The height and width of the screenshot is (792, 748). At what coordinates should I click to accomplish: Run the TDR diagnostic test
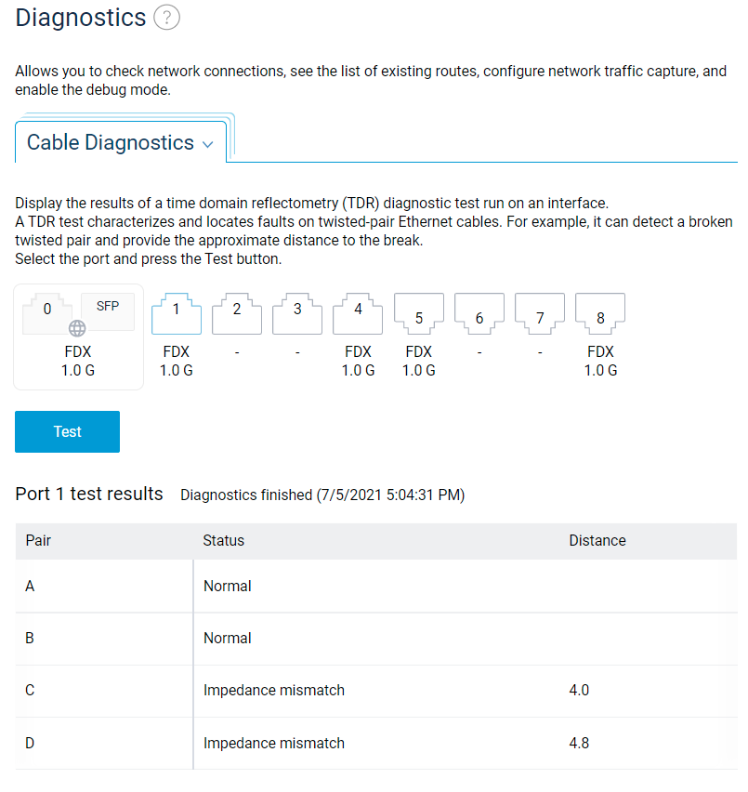coord(67,431)
